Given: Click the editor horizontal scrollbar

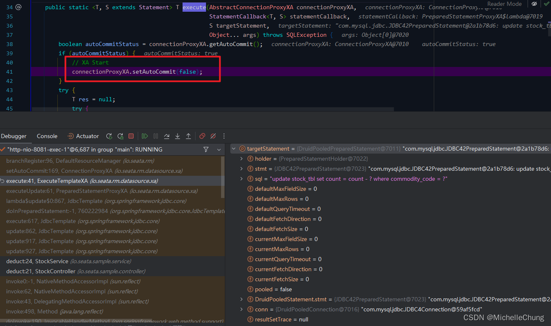Looking at the screenshot, I should pos(213,109).
